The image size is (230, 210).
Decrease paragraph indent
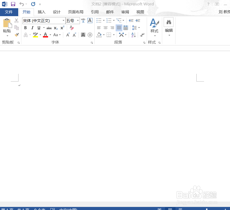(131, 21)
